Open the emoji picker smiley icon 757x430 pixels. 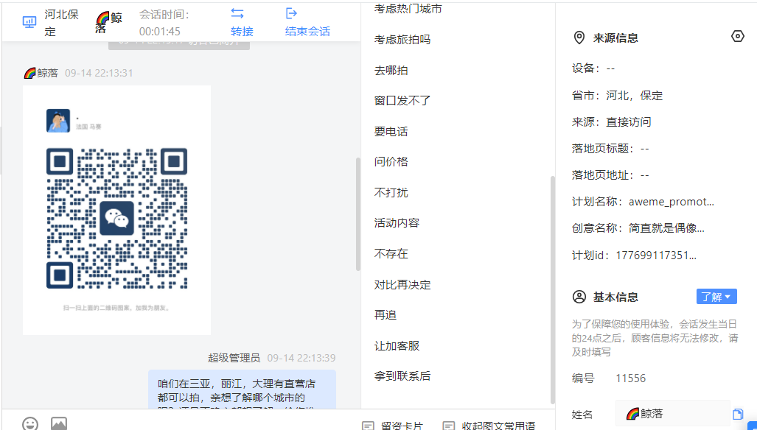30,424
